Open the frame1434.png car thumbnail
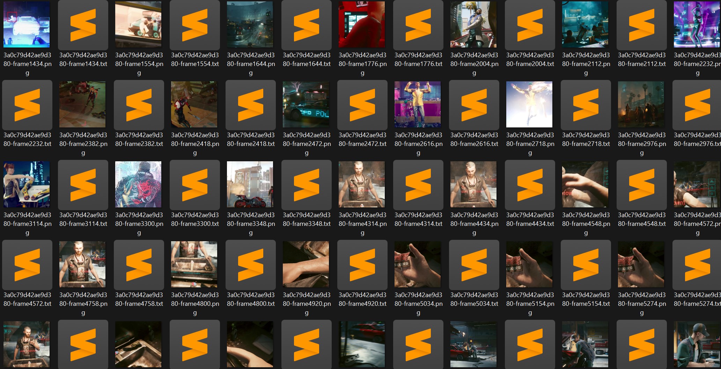 [27, 24]
